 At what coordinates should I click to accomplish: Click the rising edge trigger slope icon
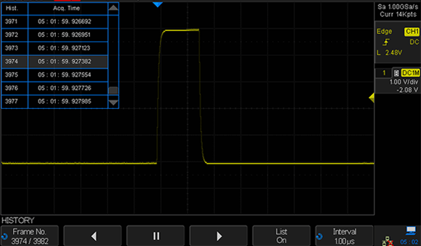pyautogui.click(x=386, y=42)
